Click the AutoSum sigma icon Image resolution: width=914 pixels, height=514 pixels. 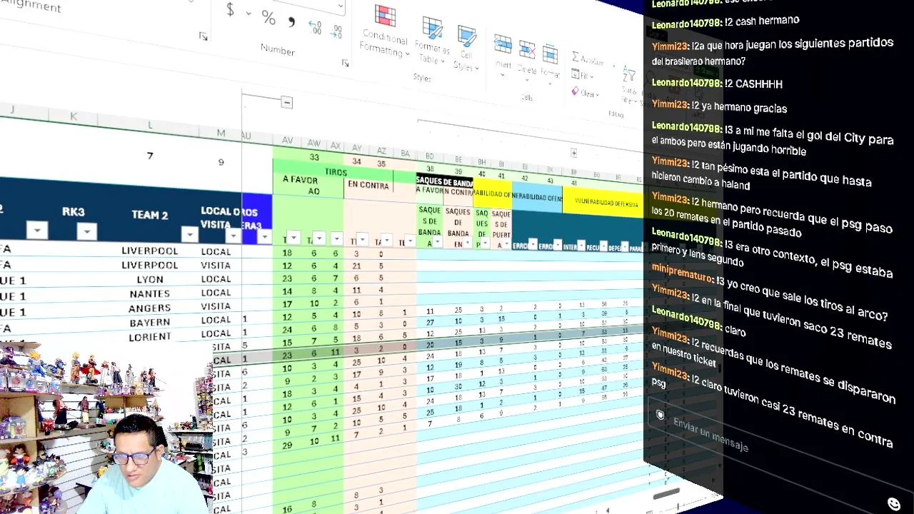576,56
